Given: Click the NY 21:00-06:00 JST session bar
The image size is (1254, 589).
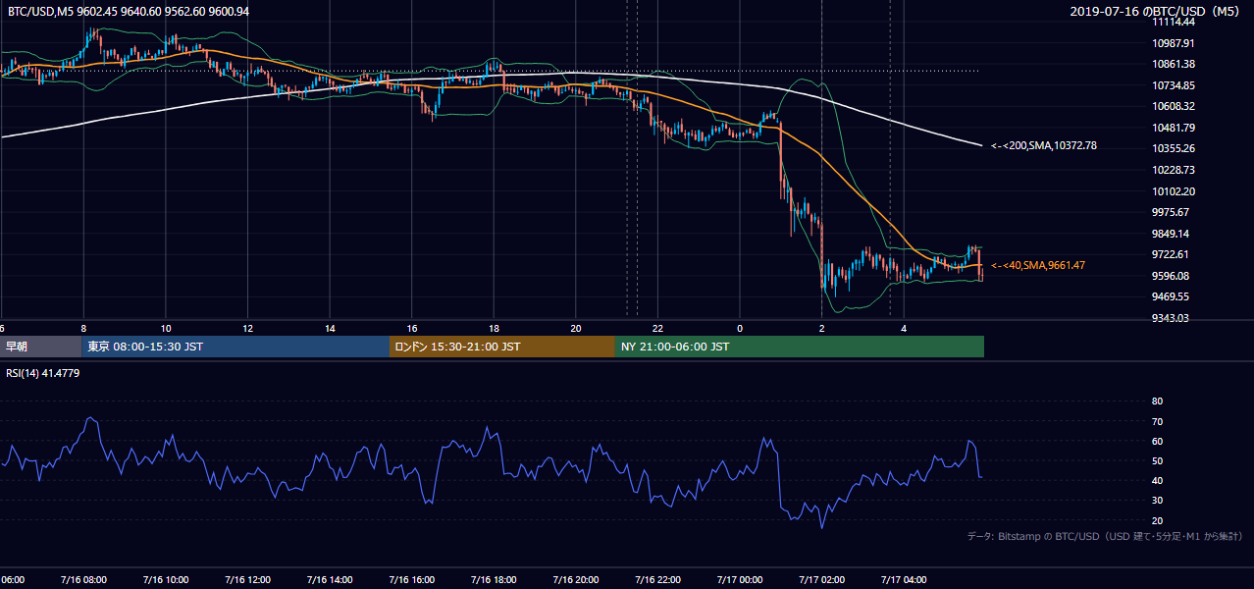Looking at the screenshot, I should coord(800,347).
